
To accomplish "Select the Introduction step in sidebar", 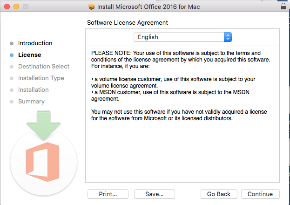I will coord(35,43).
